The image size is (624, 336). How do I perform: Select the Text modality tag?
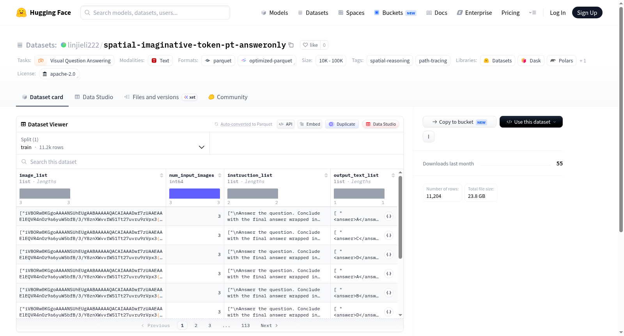click(160, 60)
